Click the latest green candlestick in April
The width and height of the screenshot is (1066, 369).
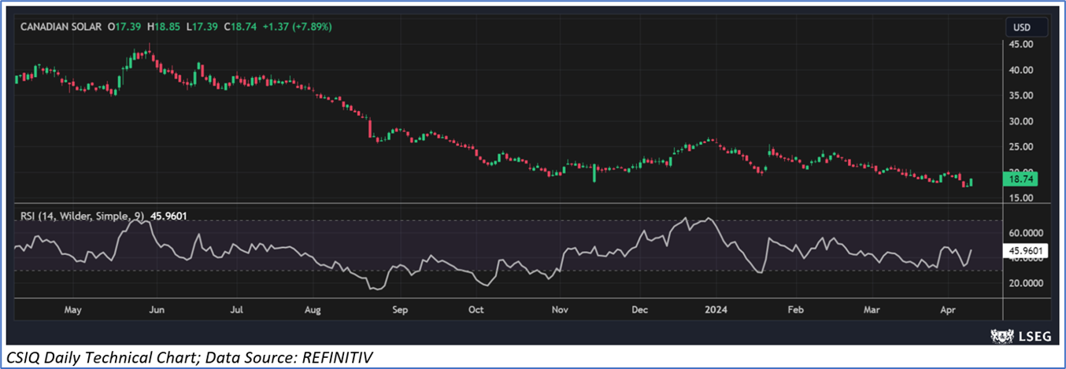click(x=972, y=182)
